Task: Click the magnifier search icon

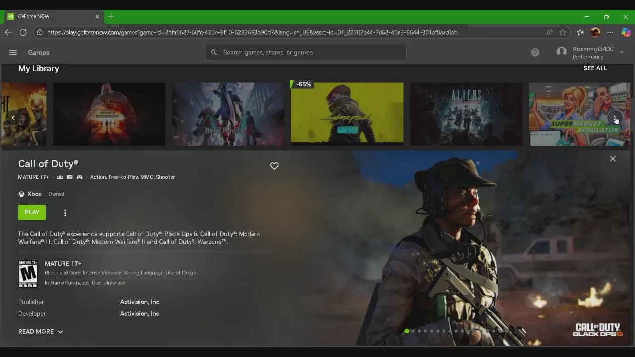Action: (x=214, y=52)
